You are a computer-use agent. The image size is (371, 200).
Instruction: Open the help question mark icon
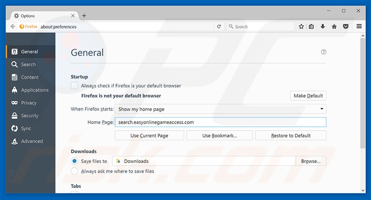click(324, 52)
